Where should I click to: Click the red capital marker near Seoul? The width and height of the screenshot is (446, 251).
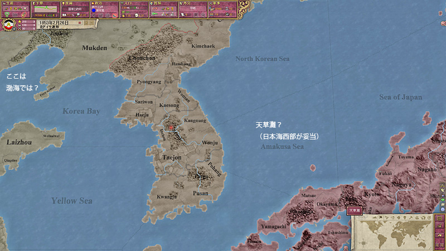point(171,128)
